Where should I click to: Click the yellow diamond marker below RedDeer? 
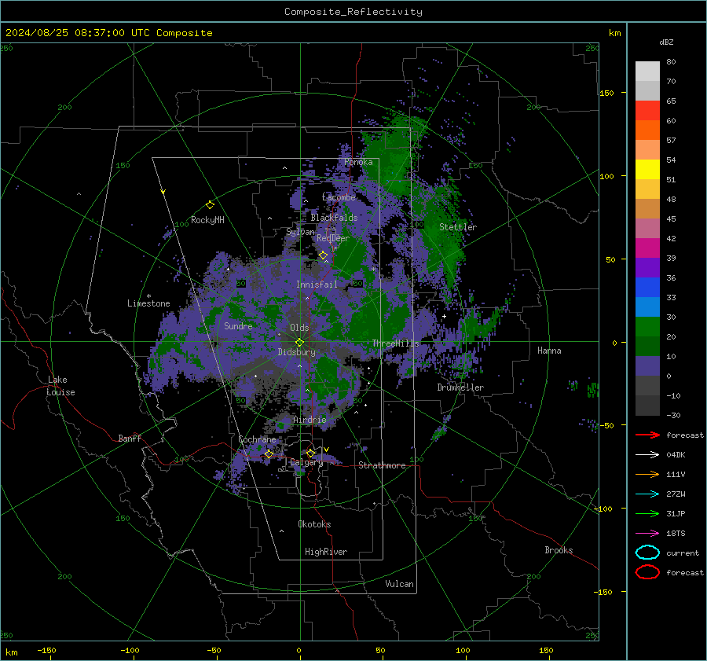[324, 255]
